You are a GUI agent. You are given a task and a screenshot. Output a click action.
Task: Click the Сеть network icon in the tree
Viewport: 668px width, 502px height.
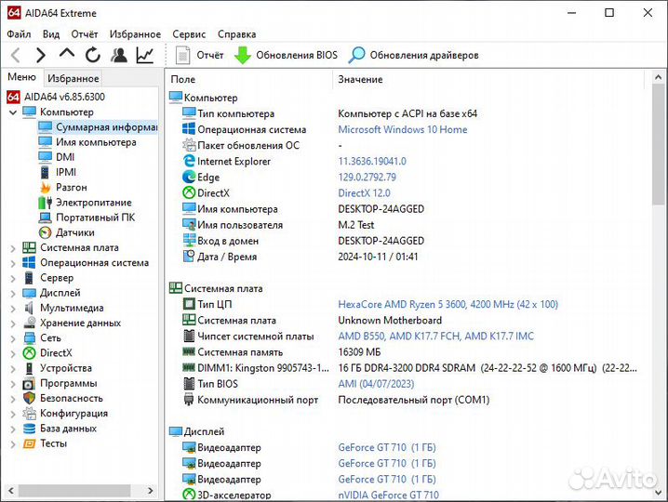(29, 338)
